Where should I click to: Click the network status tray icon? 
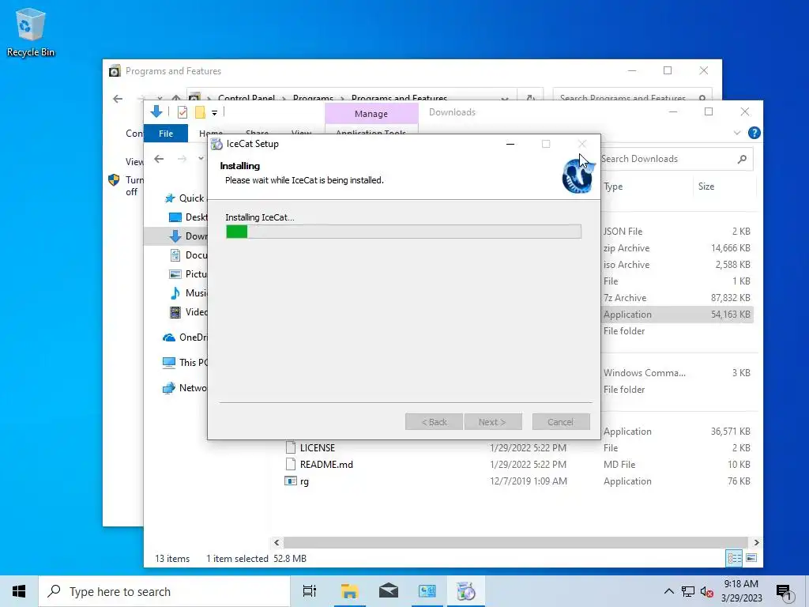coord(688,591)
